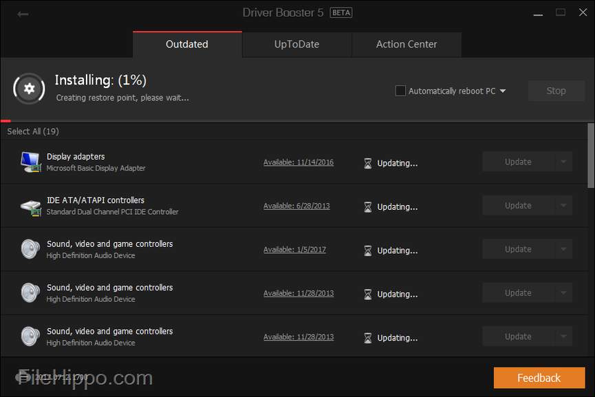
Task: Switch to the Outdated tab
Action: [x=187, y=45]
